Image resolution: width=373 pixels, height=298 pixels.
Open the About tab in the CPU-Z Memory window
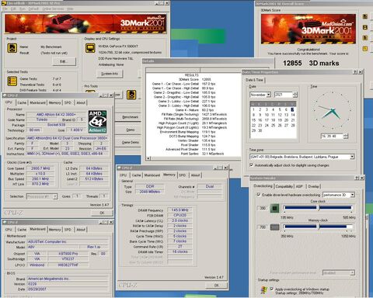click(195, 175)
